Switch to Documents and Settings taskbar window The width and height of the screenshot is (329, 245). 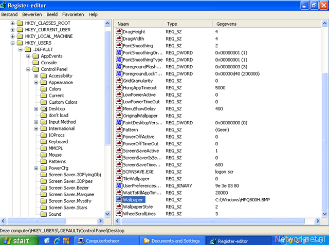(172, 241)
